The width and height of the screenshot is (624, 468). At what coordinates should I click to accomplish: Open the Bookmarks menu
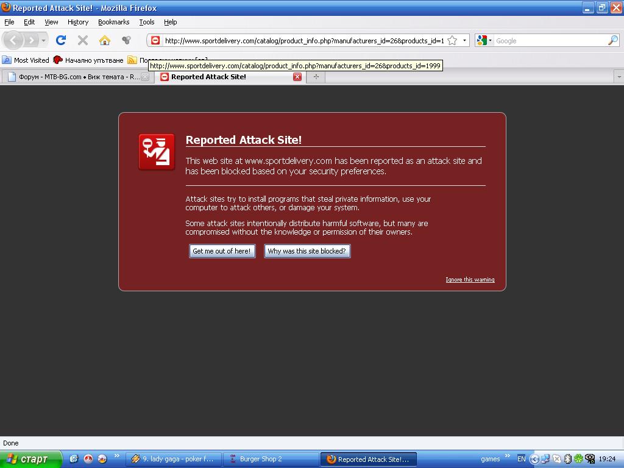point(113,22)
